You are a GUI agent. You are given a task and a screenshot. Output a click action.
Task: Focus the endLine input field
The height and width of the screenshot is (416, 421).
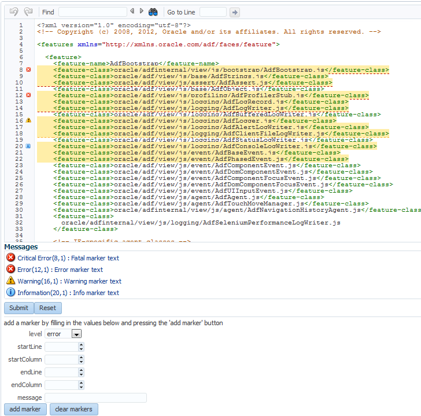(x=61, y=372)
